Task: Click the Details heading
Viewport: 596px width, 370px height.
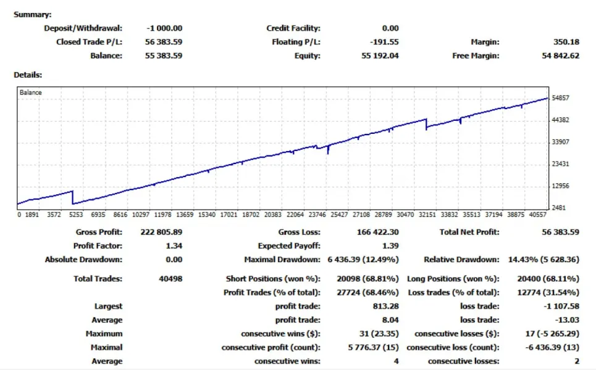Action: click(28, 75)
